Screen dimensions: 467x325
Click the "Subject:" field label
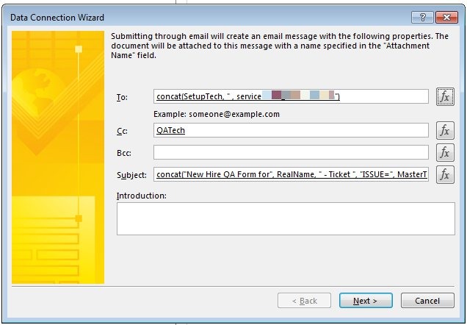point(131,175)
